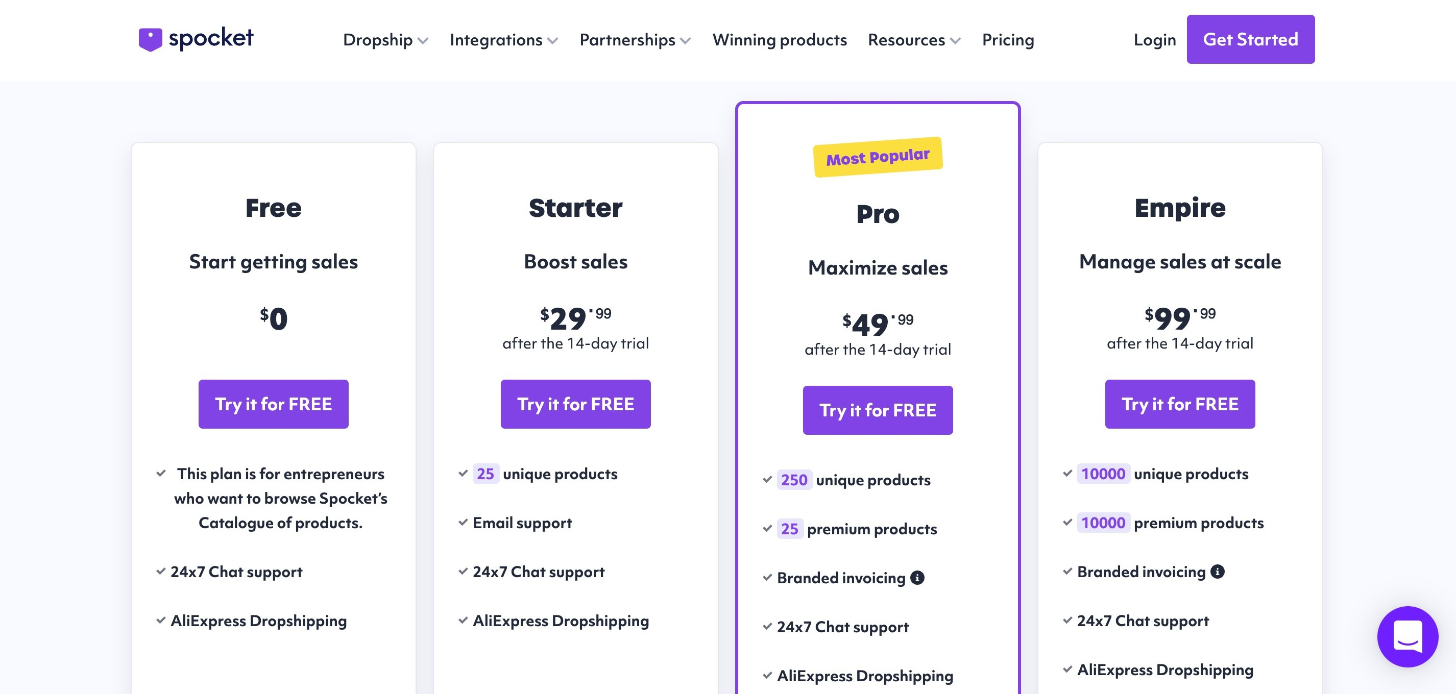
Task: Click the Login link
Action: [x=1154, y=40]
